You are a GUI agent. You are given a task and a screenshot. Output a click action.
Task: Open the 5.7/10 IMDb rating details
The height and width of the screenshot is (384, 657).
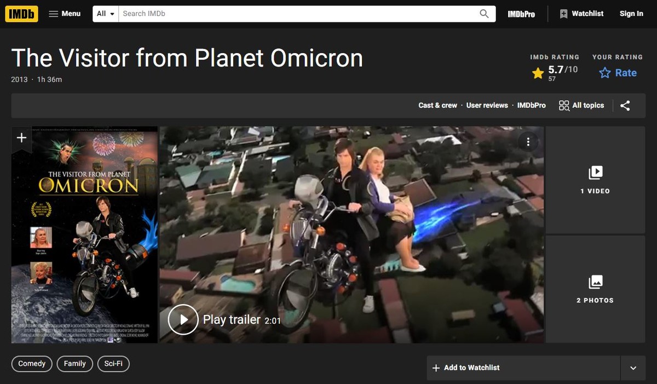(555, 72)
